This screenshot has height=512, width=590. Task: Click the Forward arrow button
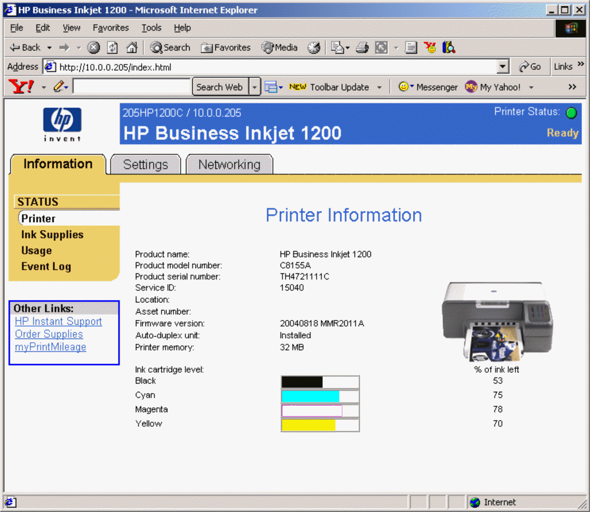pyautogui.click(x=64, y=48)
